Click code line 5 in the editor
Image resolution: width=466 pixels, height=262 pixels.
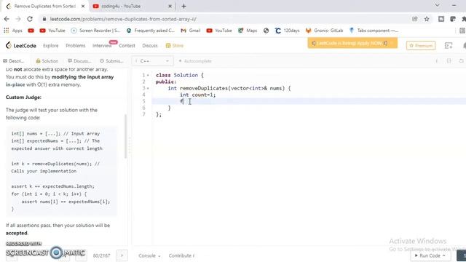click(x=309, y=101)
